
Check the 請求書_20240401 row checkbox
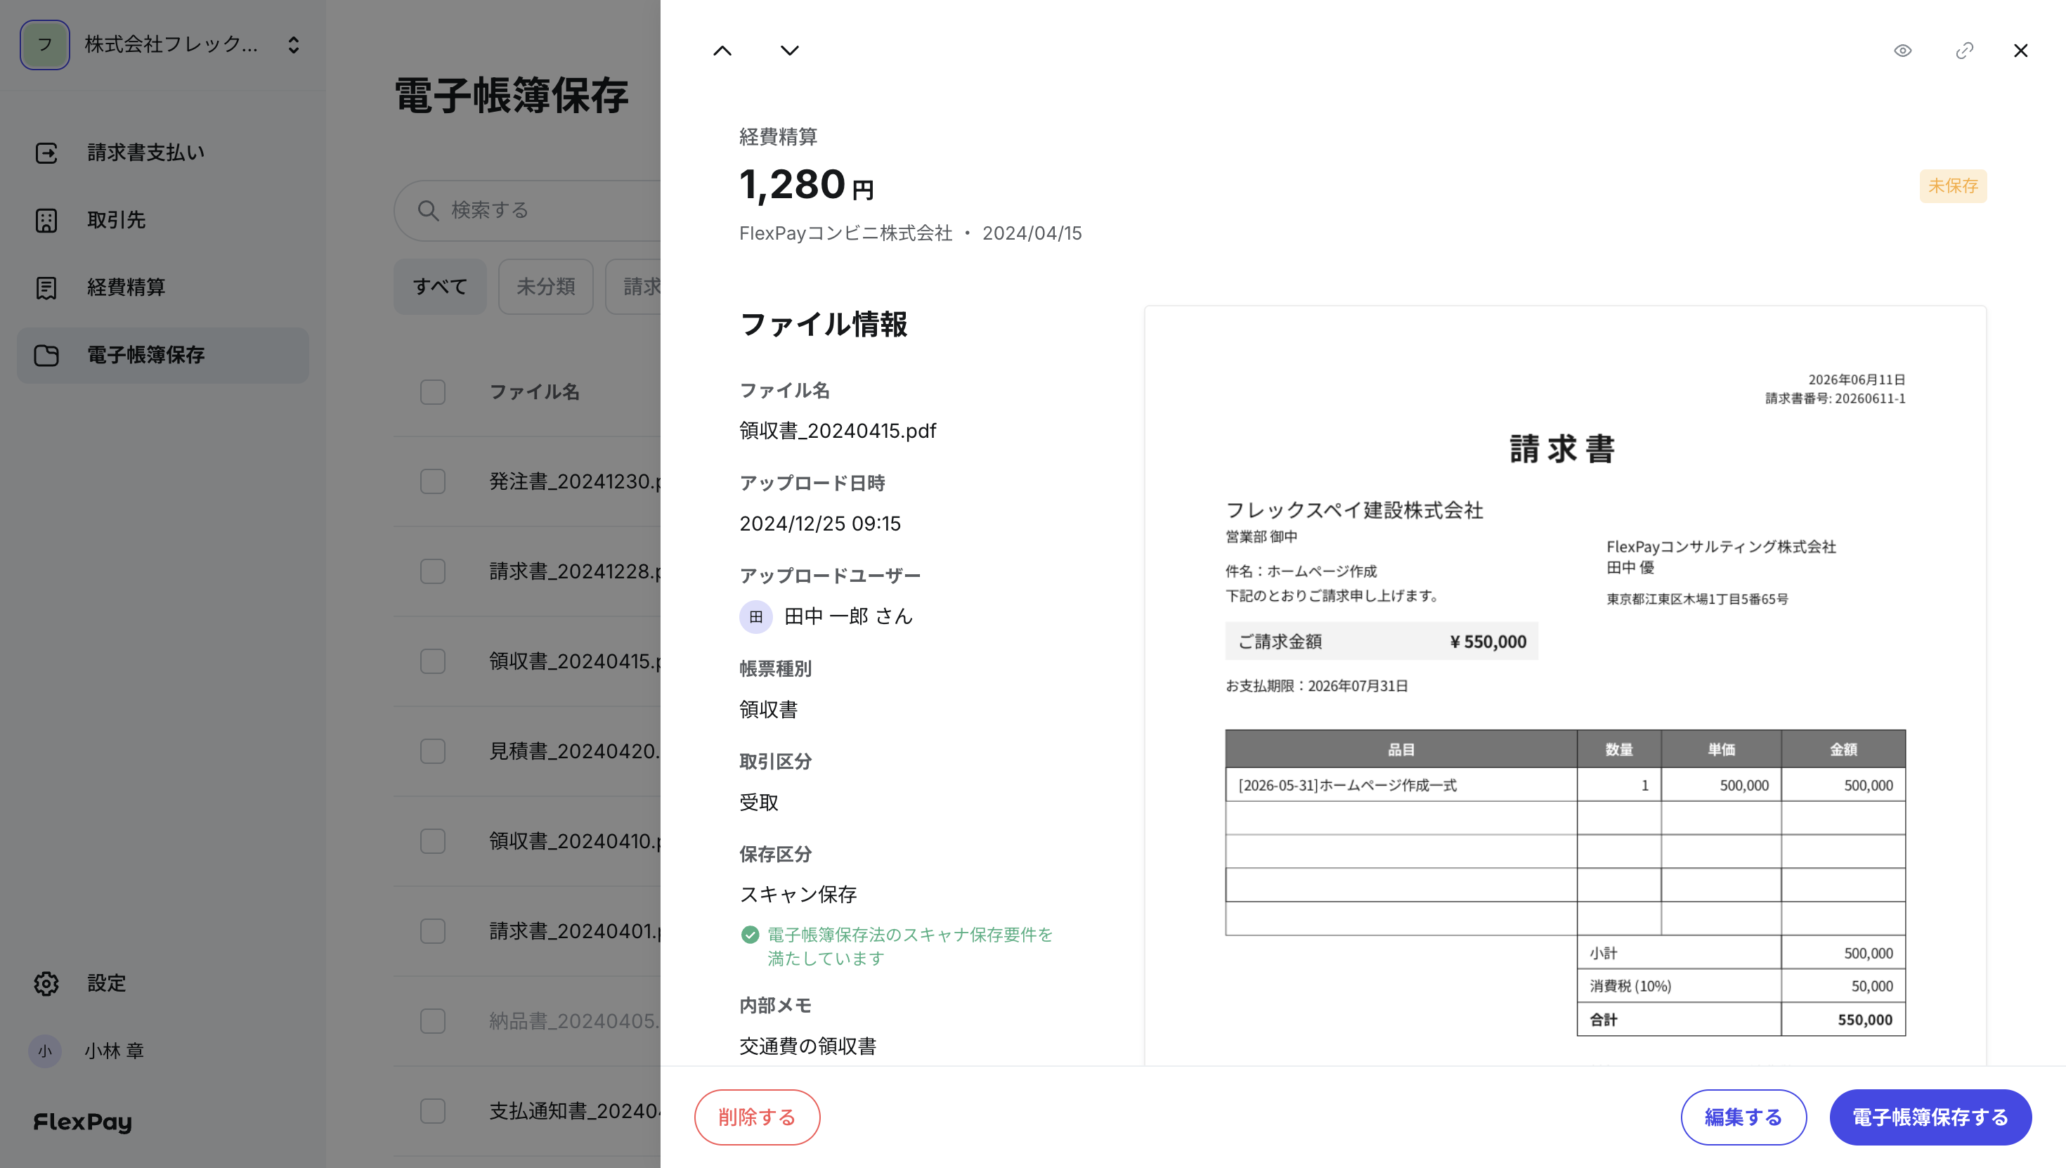point(432,930)
